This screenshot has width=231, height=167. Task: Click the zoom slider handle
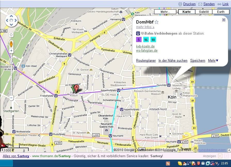pyautogui.click(x=11, y=63)
